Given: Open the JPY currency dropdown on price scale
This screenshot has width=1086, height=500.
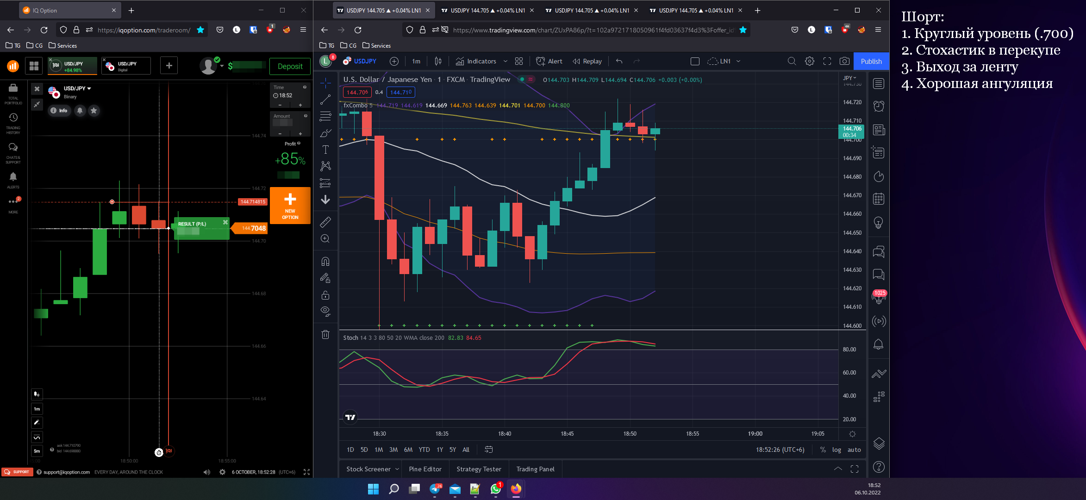Looking at the screenshot, I should 849,78.
